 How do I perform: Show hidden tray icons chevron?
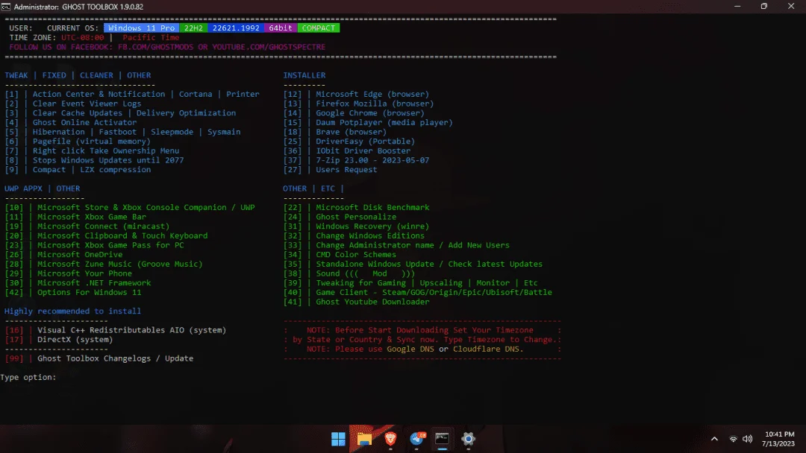[714, 439]
